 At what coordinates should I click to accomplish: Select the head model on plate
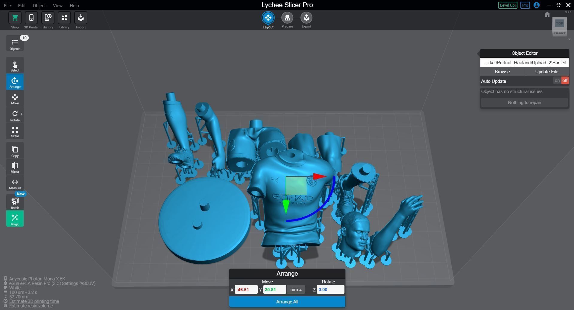pyautogui.click(x=355, y=234)
